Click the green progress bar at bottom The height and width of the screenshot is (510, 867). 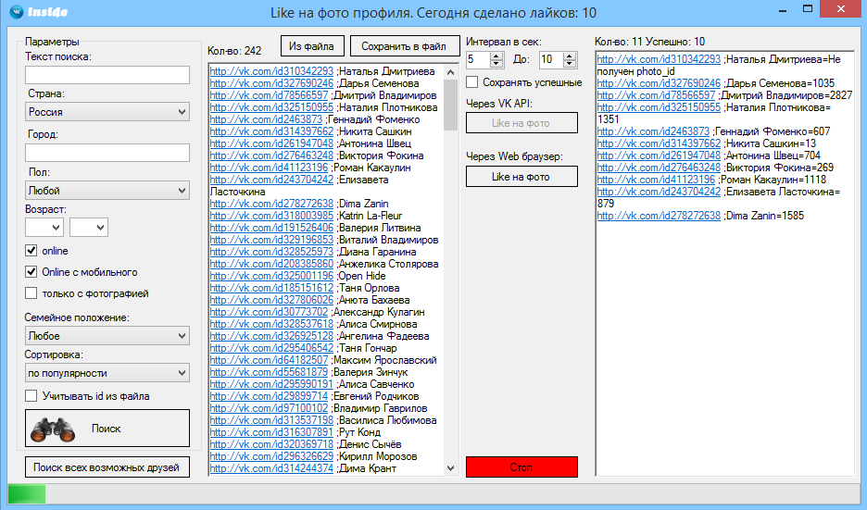point(27,493)
